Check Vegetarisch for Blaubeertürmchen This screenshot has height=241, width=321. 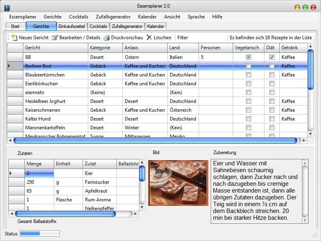(x=248, y=75)
